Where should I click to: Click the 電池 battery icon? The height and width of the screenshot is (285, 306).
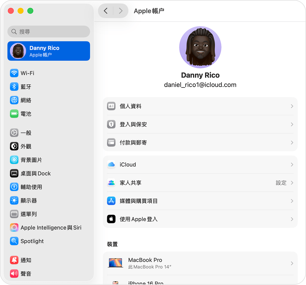point(14,114)
